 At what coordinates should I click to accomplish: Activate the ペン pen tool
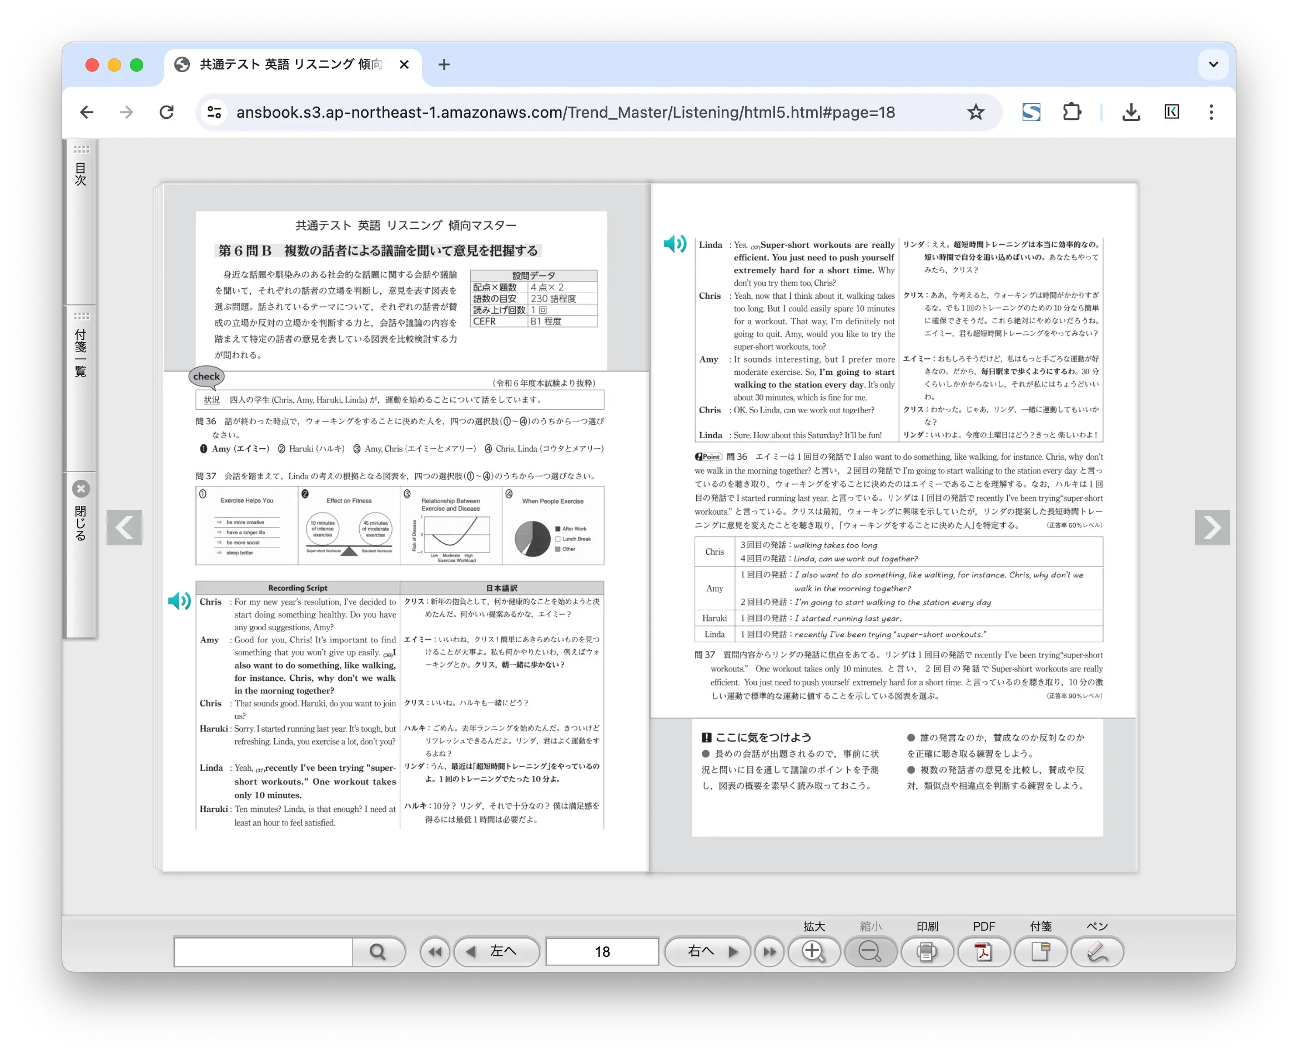tap(1096, 951)
